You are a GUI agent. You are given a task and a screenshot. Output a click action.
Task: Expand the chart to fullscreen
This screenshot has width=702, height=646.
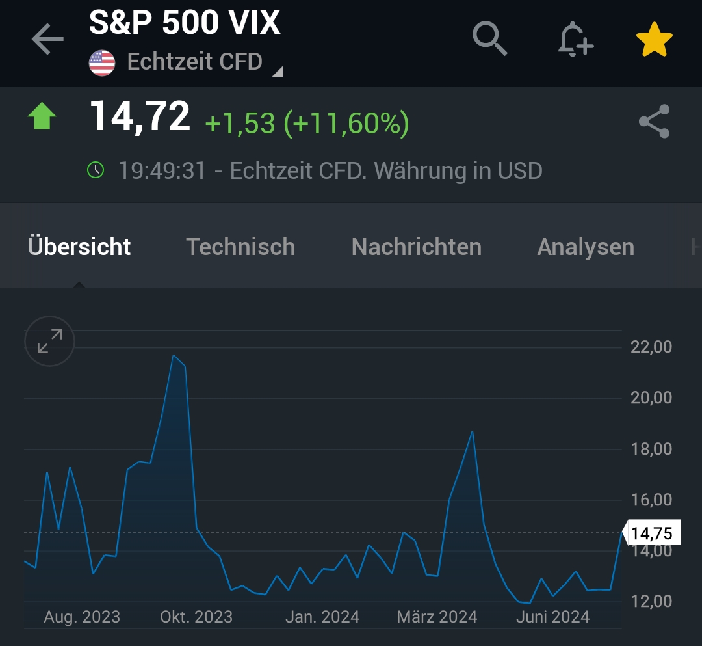[x=49, y=341]
